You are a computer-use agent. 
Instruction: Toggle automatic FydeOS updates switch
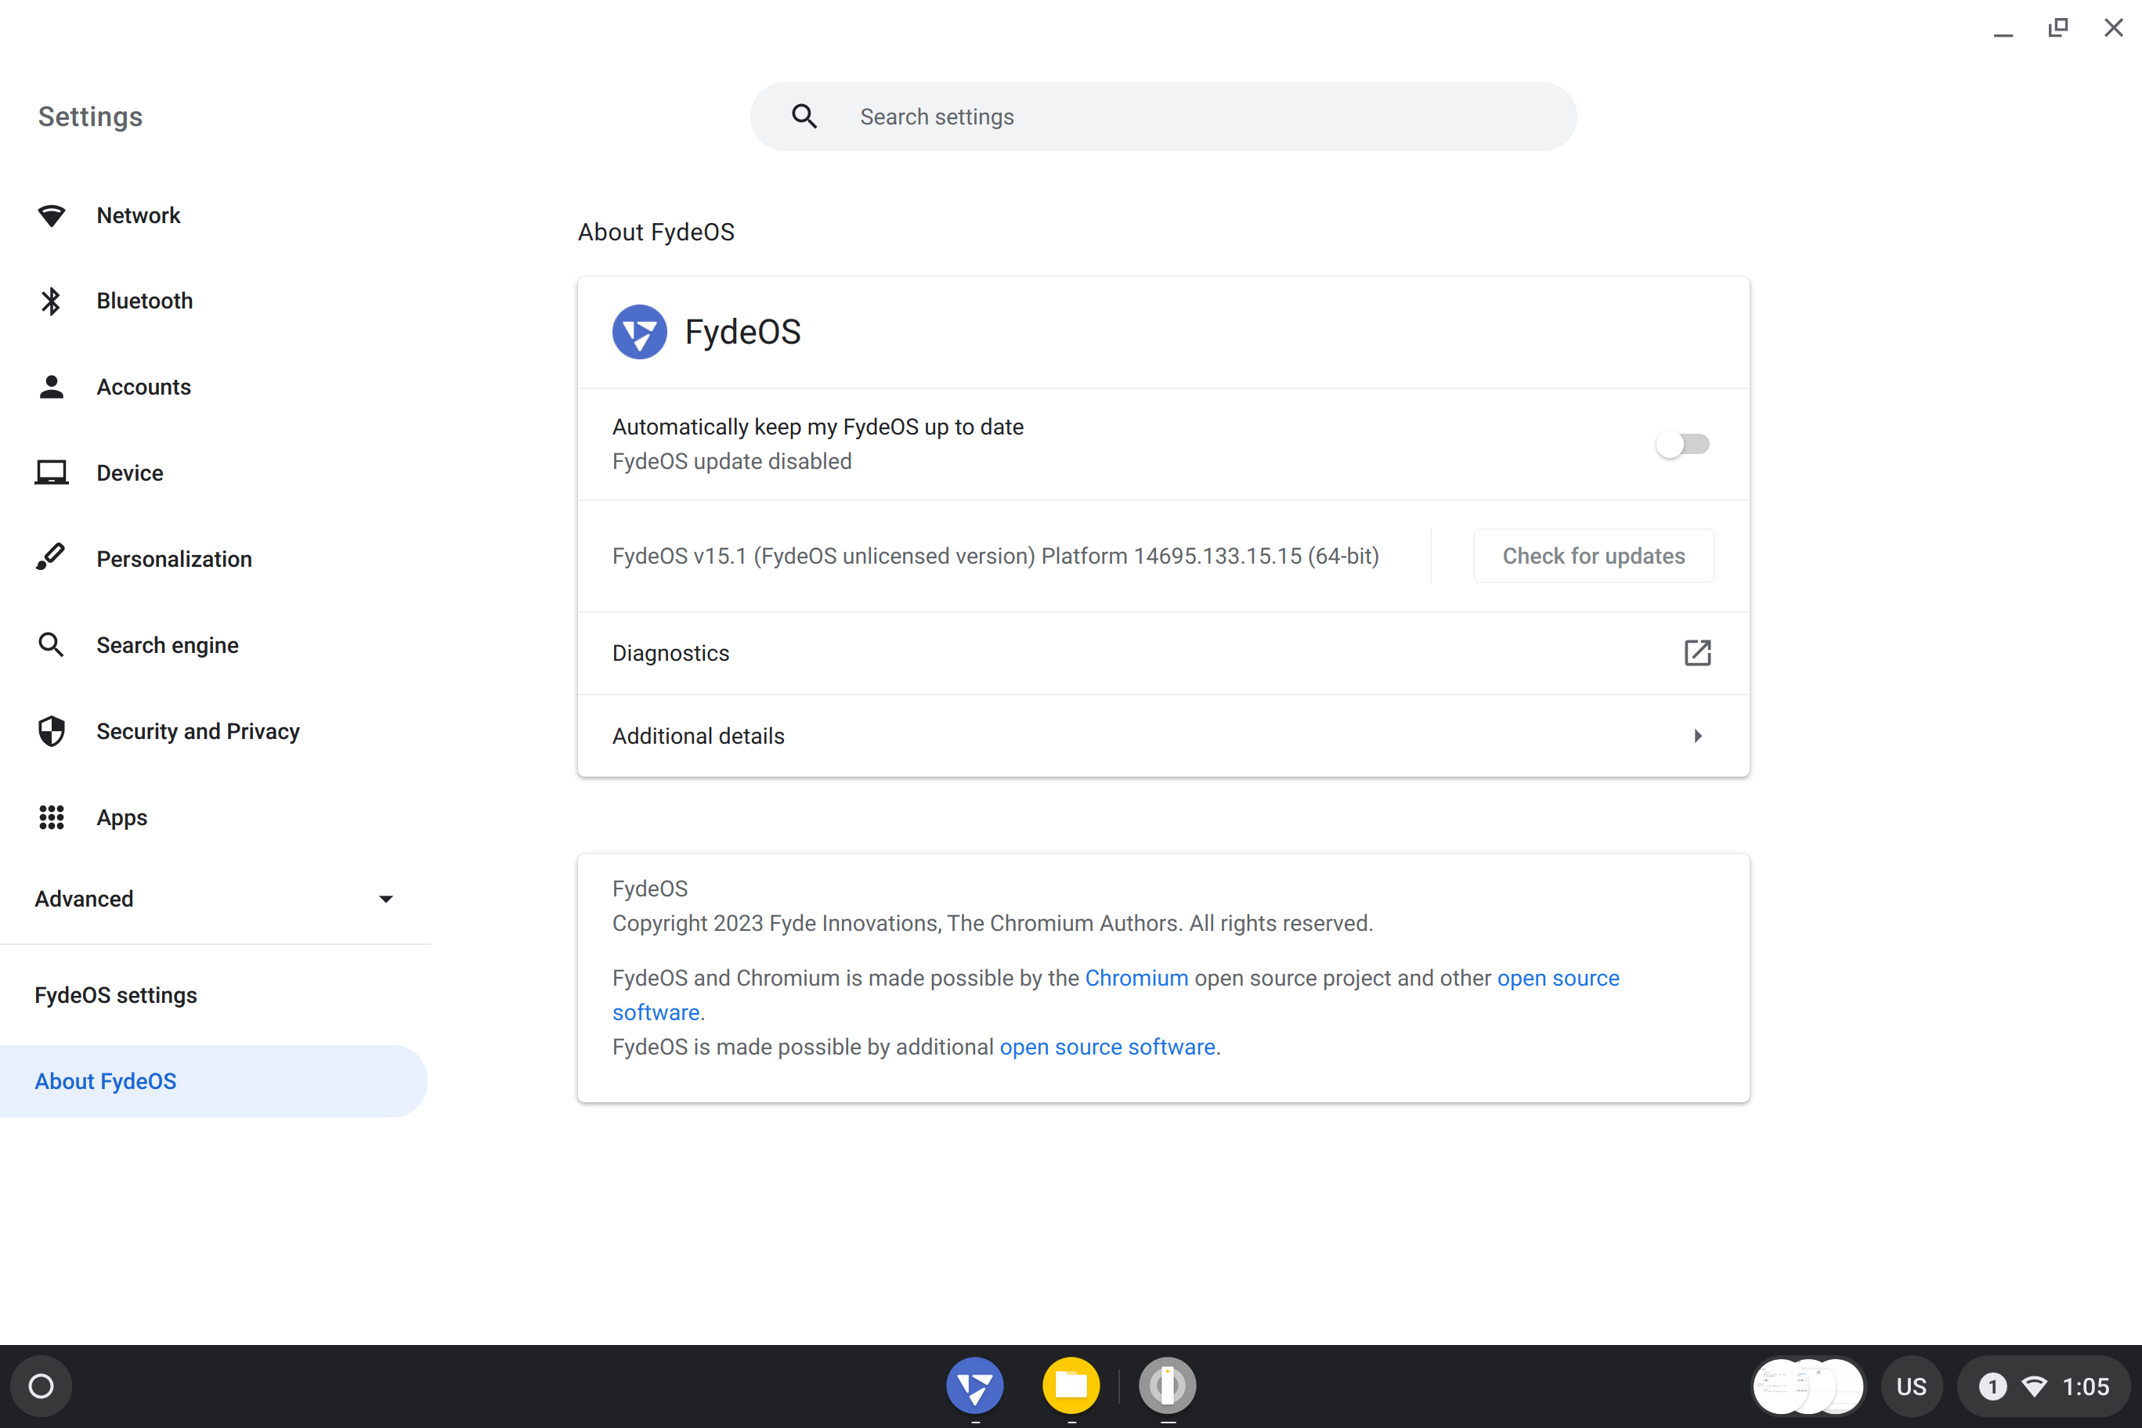click(1682, 445)
